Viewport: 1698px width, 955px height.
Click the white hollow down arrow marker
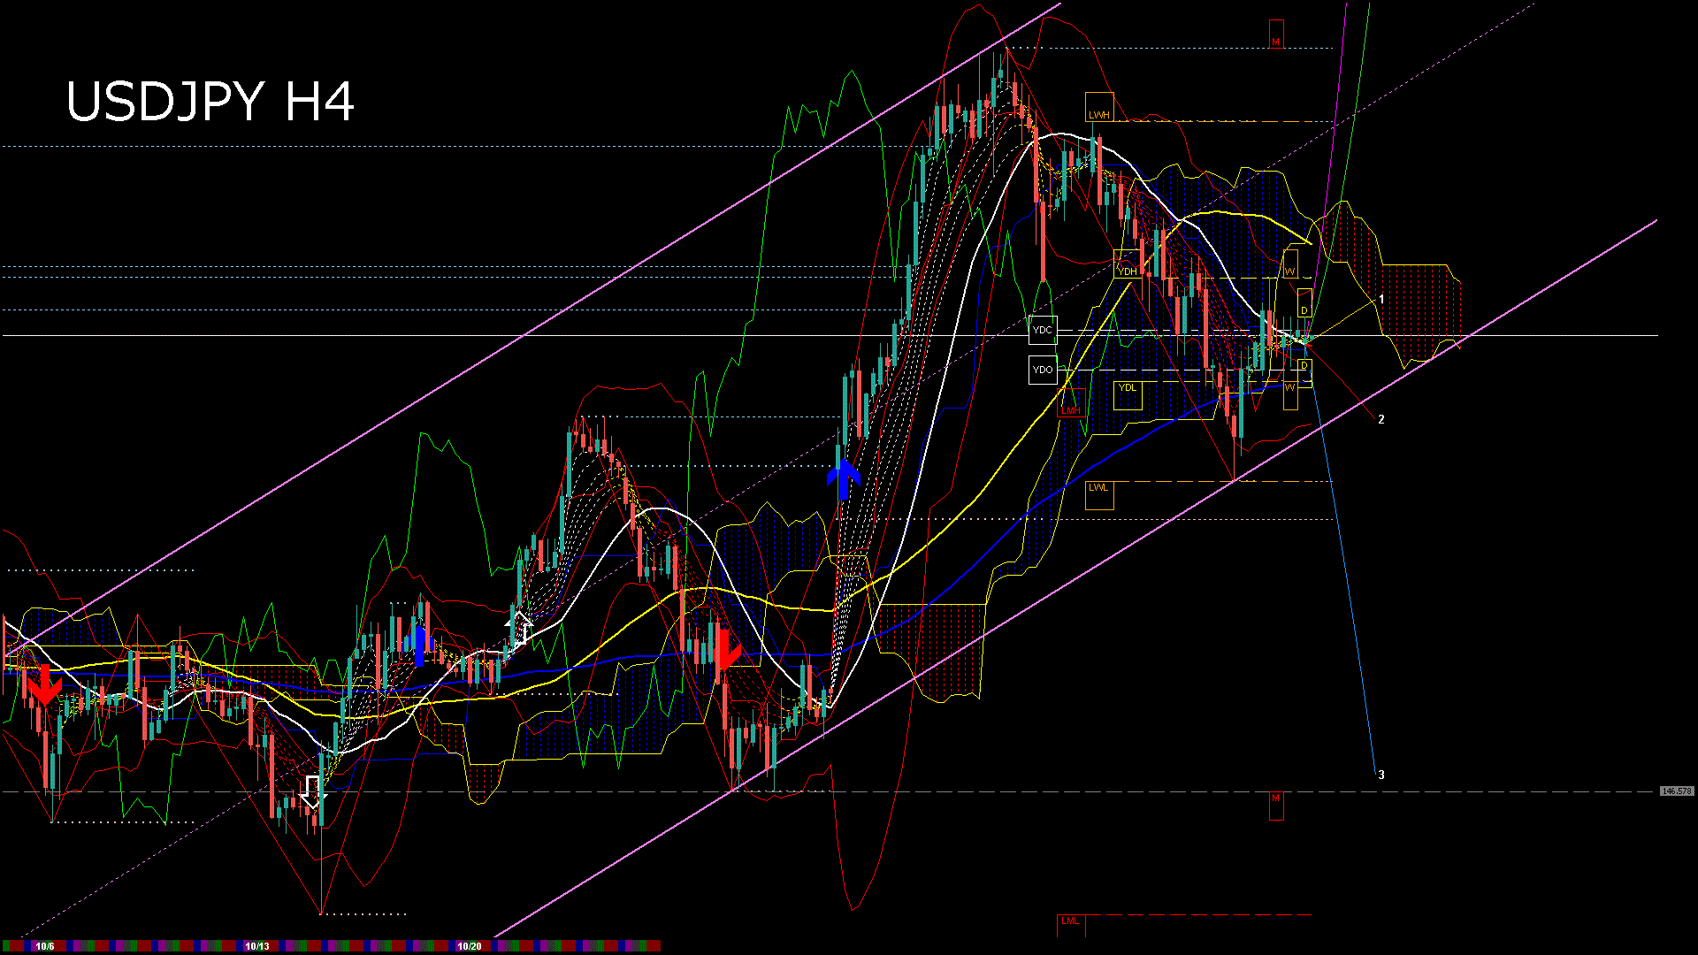312,791
